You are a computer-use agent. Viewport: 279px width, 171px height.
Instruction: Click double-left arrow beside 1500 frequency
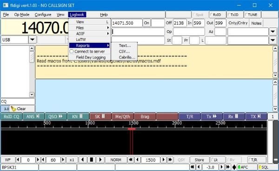click(x=131, y=160)
